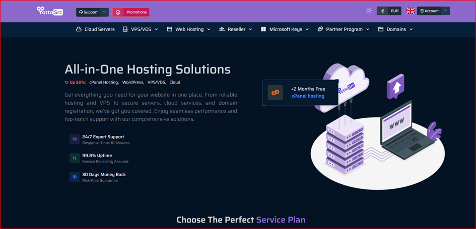Open the Web Hosting menu
This screenshot has height=229, width=476.
[188, 29]
